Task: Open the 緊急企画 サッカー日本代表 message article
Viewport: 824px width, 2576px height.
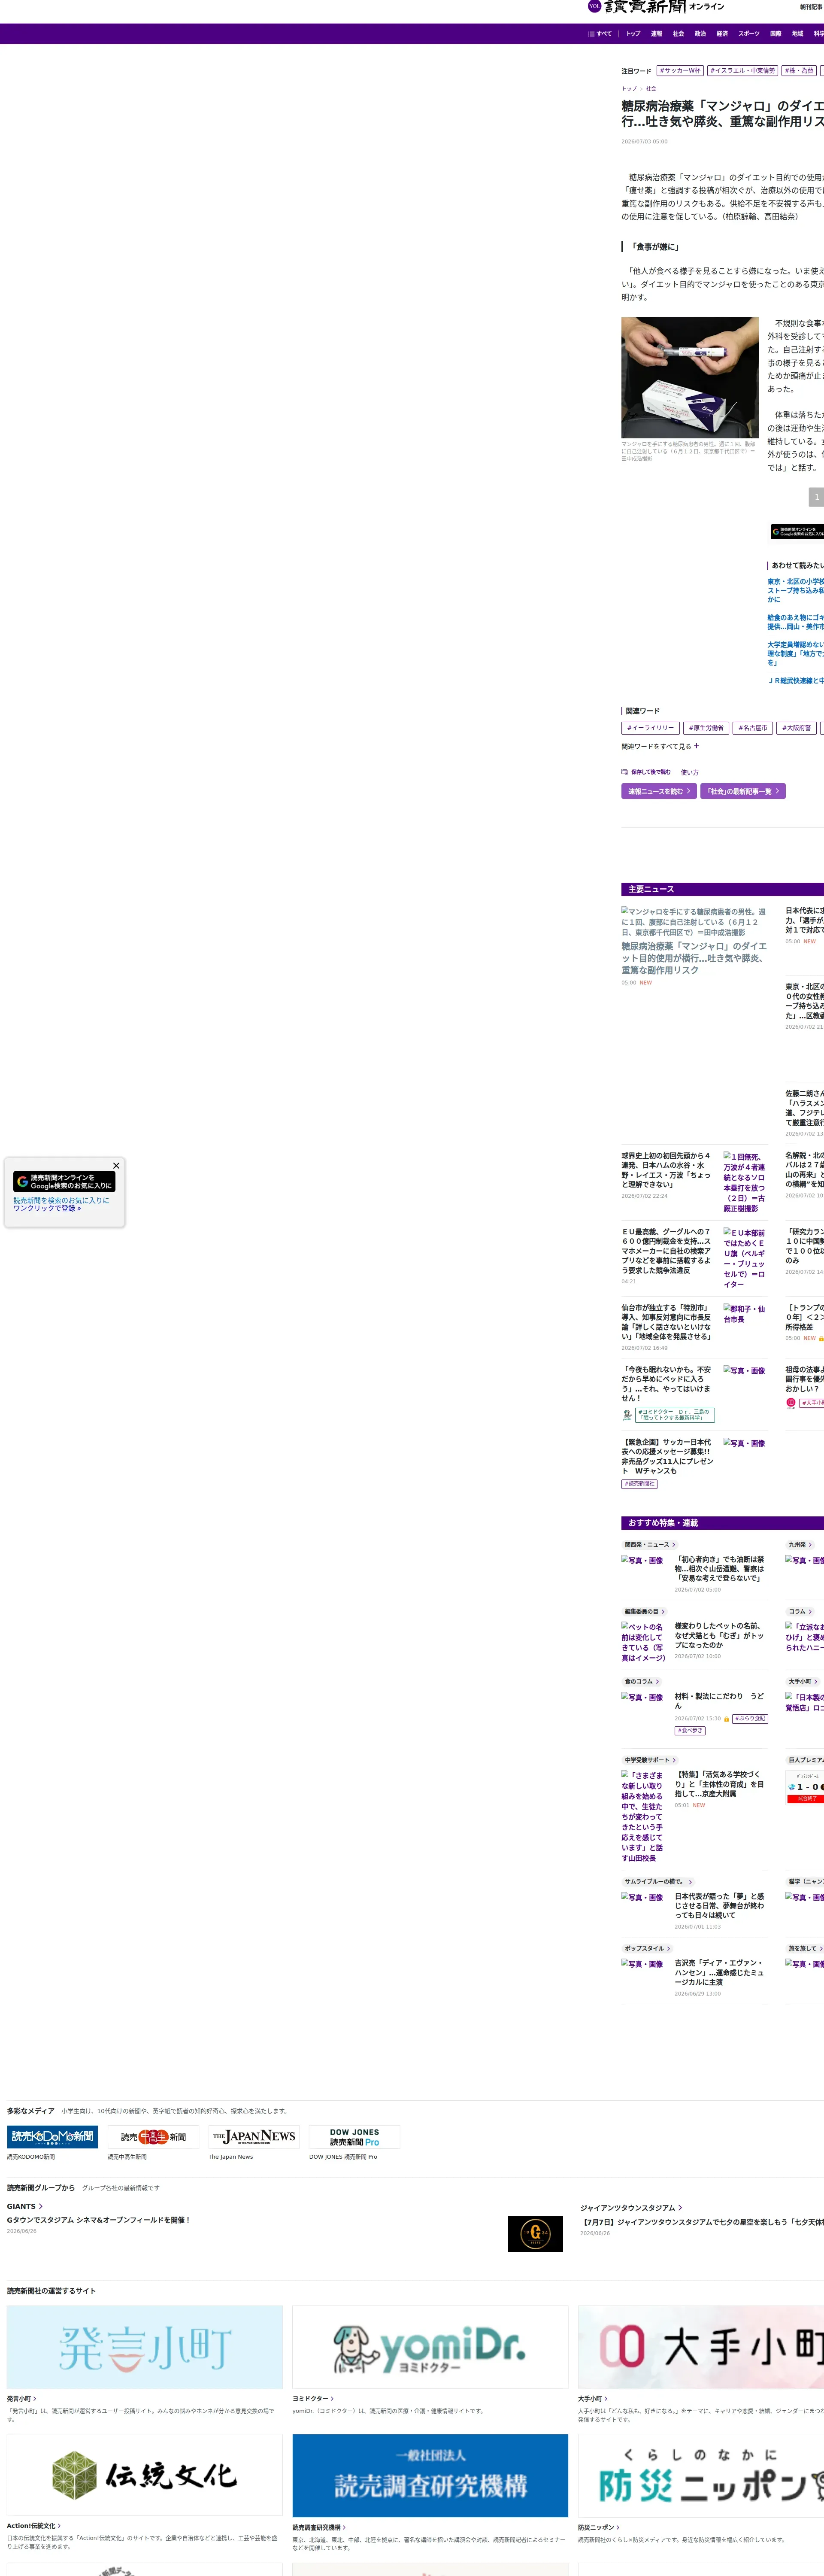Action: pyautogui.click(x=667, y=1456)
